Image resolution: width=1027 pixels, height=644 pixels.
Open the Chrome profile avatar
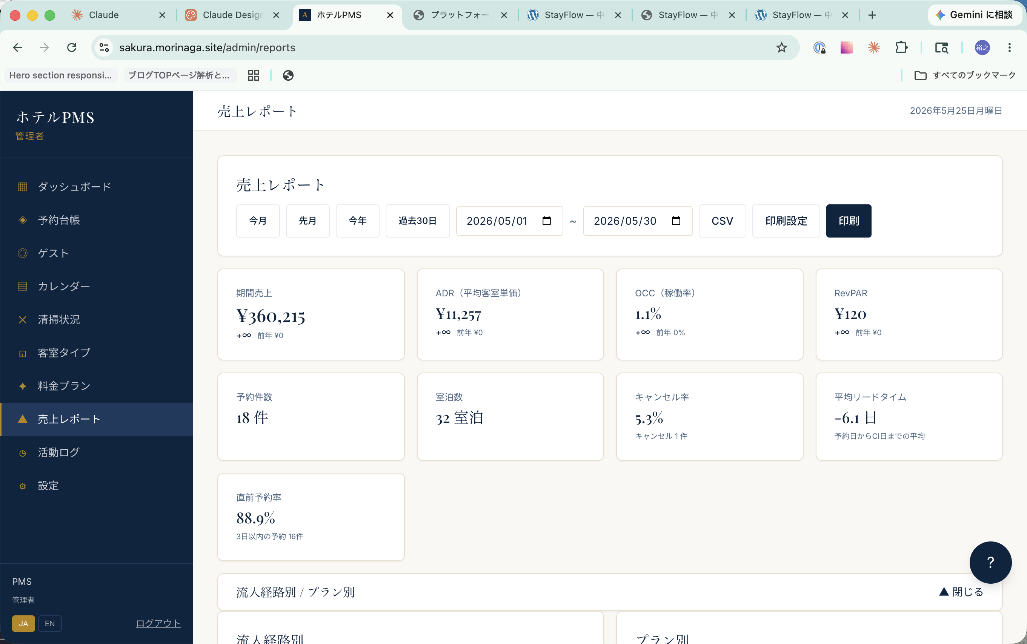tap(982, 47)
